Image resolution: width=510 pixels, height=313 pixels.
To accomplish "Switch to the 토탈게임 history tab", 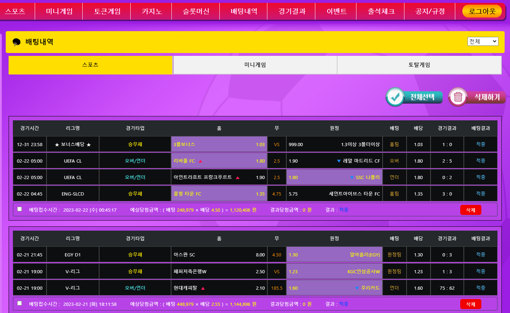I will 419,65.
